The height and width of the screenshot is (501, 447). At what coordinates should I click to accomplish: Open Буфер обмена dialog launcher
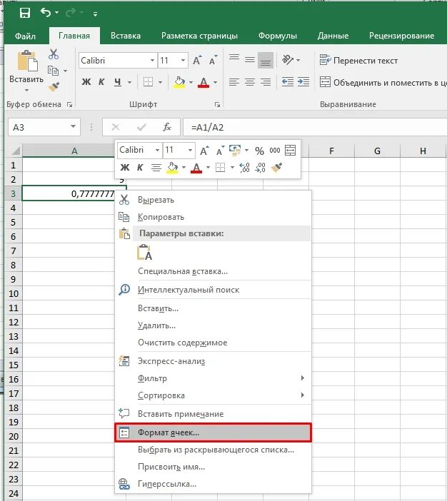(70, 104)
